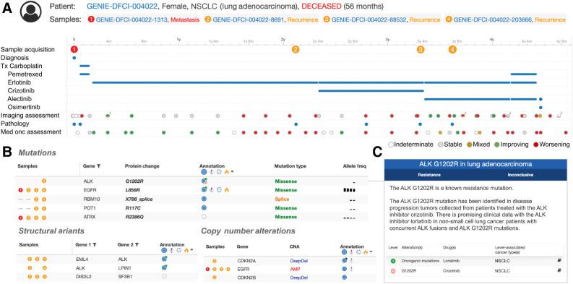Viewport: 573px width, 284px height.
Task: Click the My Cancer Genome icon in the Mutations header
Action: pyautogui.click(x=219, y=171)
